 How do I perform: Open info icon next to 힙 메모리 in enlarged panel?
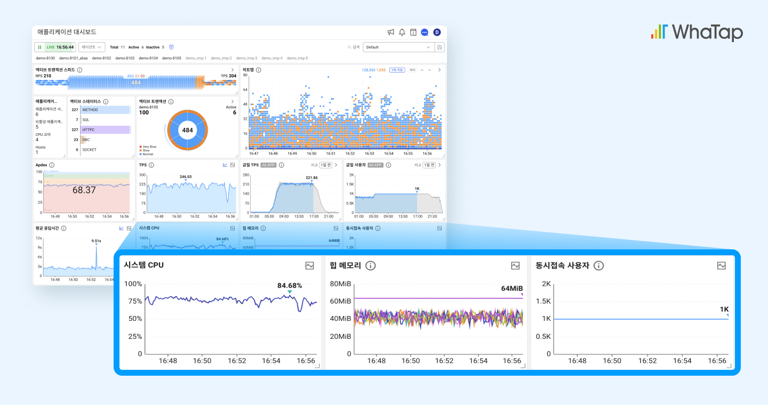tap(371, 265)
